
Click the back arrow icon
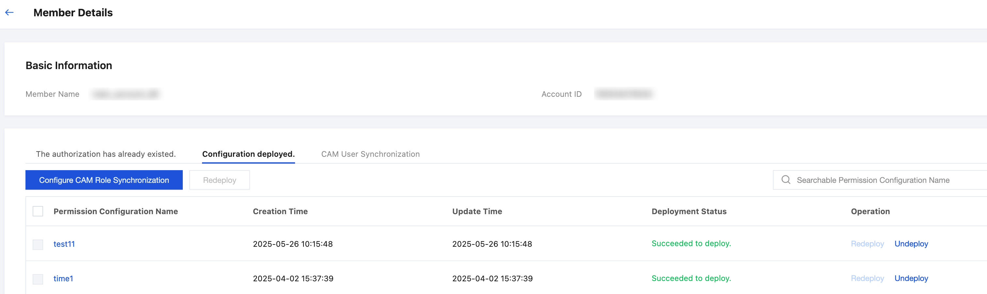[9, 13]
